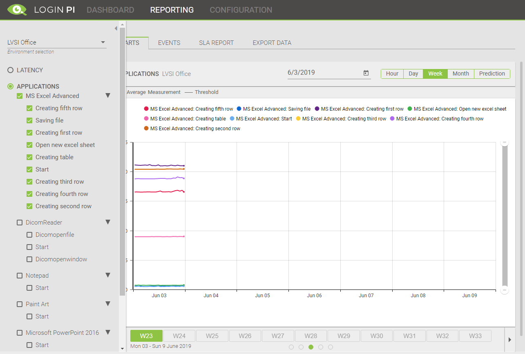525x354 pixels.
Task: Collapse the MS Excel Advanced group
Action: tap(108, 96)
